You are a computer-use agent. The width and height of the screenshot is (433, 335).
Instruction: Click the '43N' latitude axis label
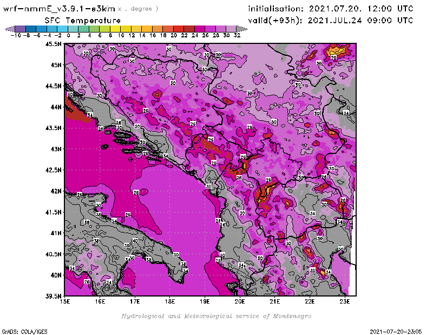(x=56, y=149)
